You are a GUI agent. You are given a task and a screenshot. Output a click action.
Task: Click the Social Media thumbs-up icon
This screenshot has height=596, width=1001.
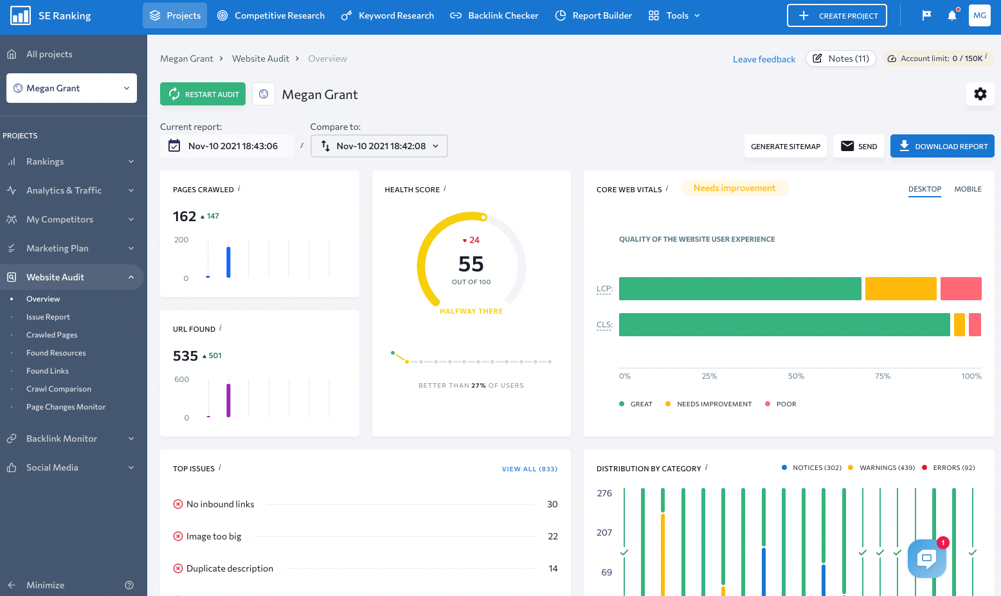pyautogui.click(x=12, y=467)
